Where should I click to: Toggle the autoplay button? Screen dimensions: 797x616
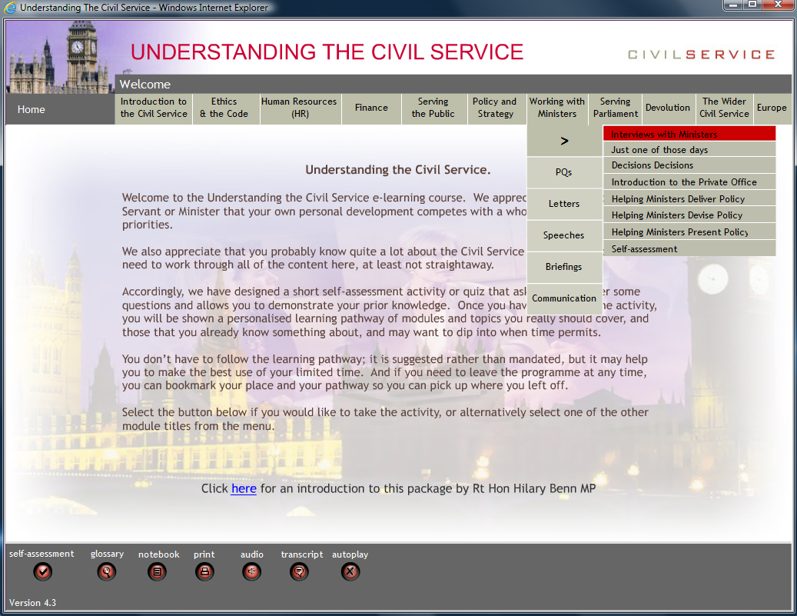coord(350,571)
